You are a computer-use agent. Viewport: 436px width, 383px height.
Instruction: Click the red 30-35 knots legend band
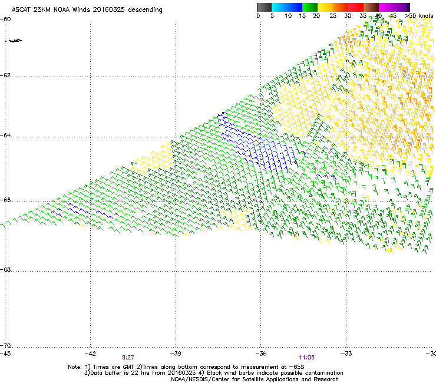point(356,7)
